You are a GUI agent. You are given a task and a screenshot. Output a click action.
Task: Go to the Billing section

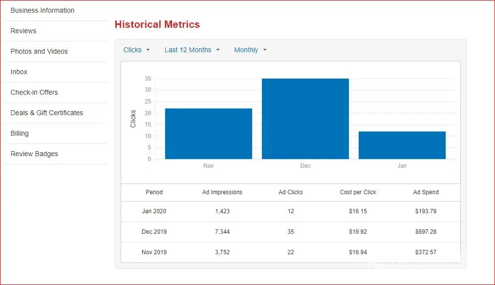[20, 133]
